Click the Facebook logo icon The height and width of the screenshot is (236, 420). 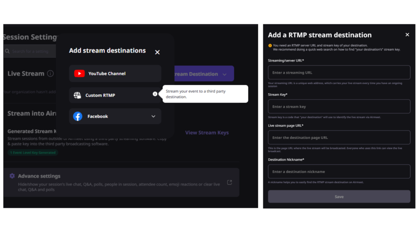[78, 116]
